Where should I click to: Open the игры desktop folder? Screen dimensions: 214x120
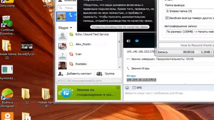coord(47,3)
